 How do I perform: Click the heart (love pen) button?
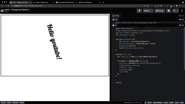pos(139,11)
